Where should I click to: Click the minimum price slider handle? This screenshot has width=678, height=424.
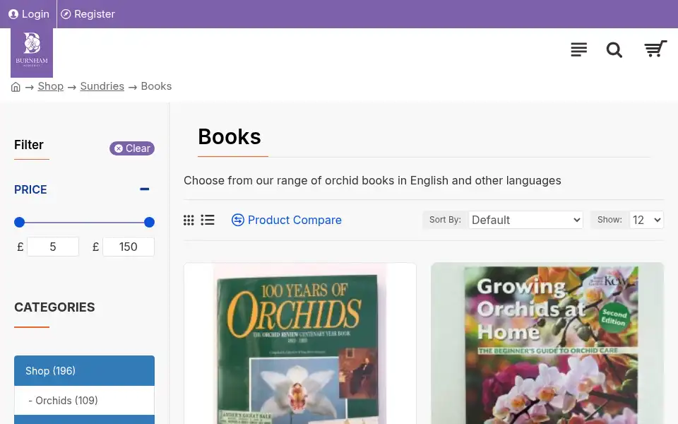pos(20,223)
